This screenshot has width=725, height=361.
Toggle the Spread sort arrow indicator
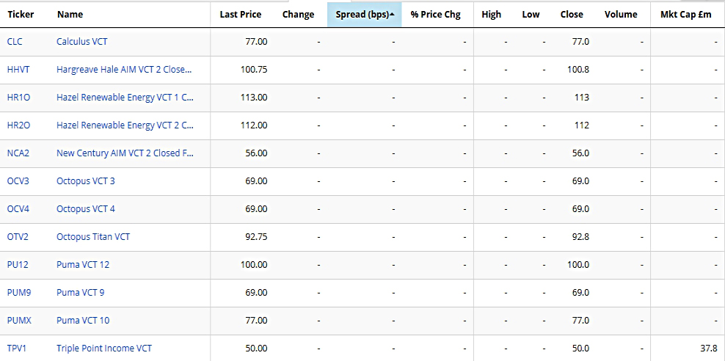(x=392, y=15)
